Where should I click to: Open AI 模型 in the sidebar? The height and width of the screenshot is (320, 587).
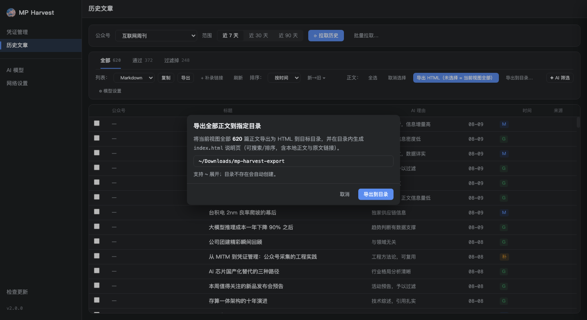(41, 70)
